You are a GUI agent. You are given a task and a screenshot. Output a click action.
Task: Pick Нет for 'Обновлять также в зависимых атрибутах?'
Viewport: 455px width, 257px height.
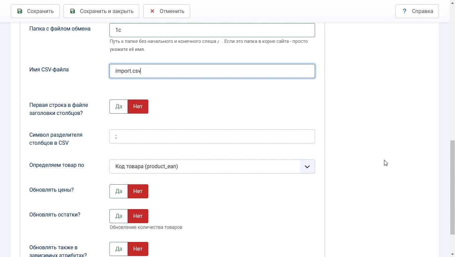tap(138, 249)
